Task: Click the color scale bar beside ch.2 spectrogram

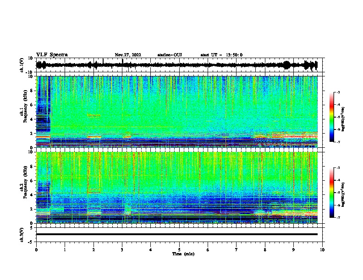Action: point(331,193)
